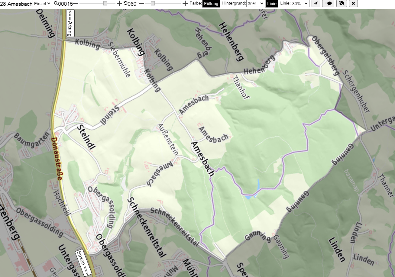Follow the 'Saxen ==>' navigation label
Viewport: 395px width, 277px height.
pos(83,263)
